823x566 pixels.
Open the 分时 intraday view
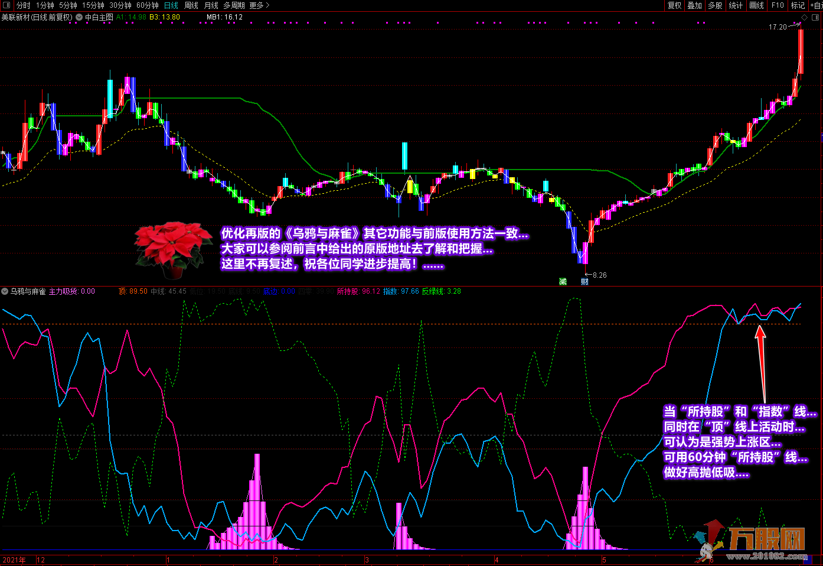[x=24, y=5]
